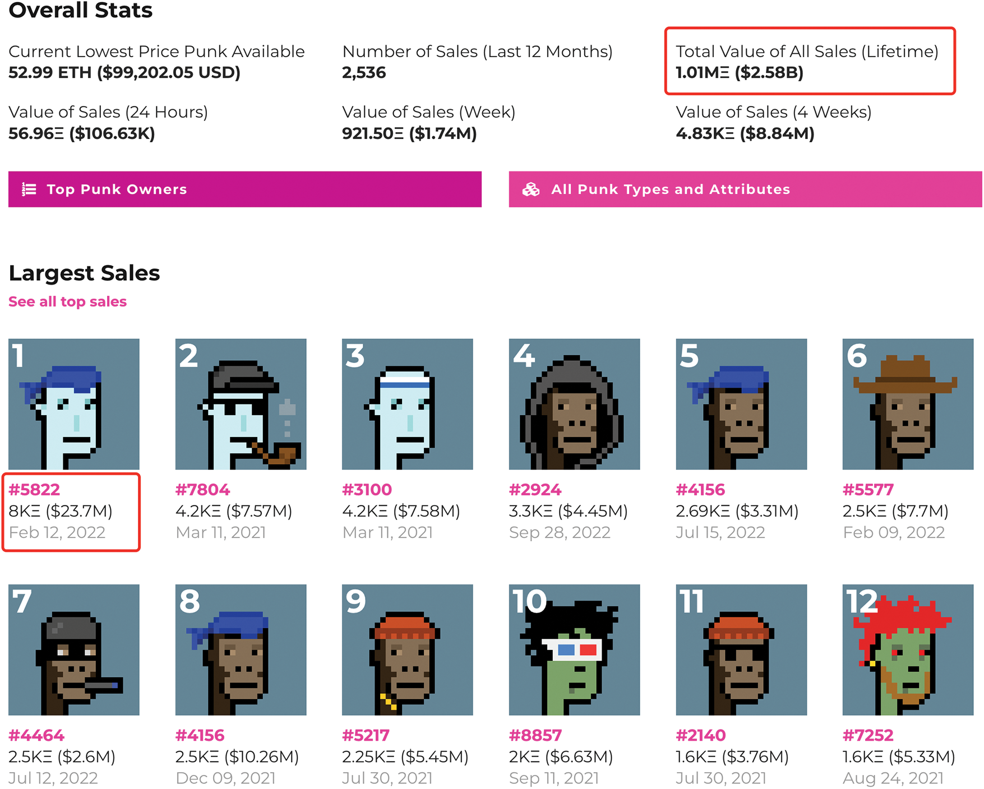Open the #8857 punk link
The width and height of the screenshot is (984, 789).
point(535,735)
